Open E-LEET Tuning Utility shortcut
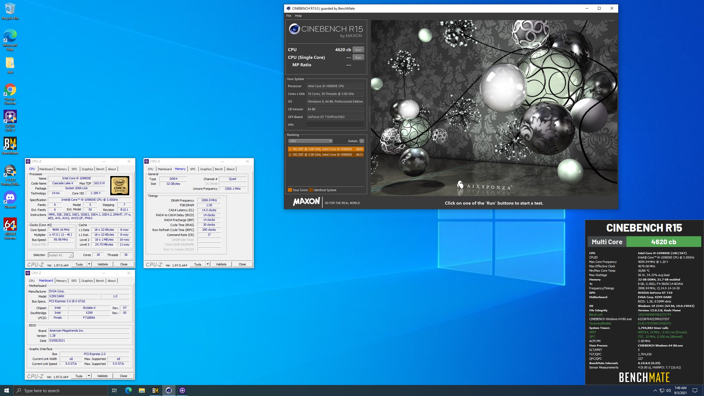The height and width of the screenshot is (396, 704). (x=10, y=175)
